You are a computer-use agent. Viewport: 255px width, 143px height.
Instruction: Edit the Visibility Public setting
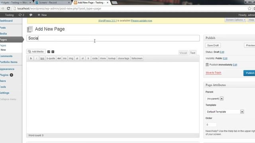225,58
